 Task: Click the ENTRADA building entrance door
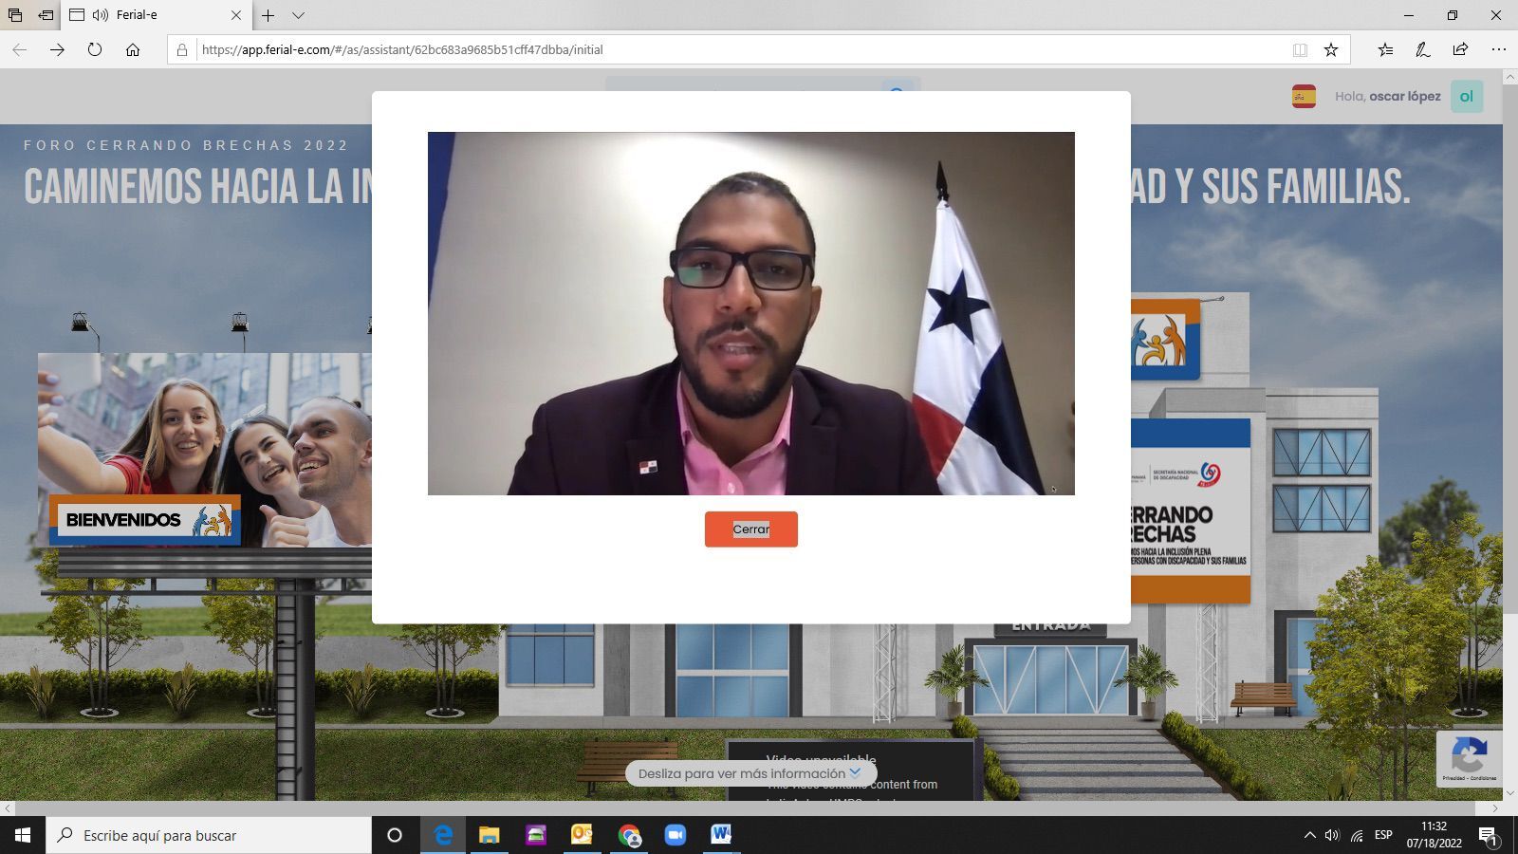(x=1050, y=679)
